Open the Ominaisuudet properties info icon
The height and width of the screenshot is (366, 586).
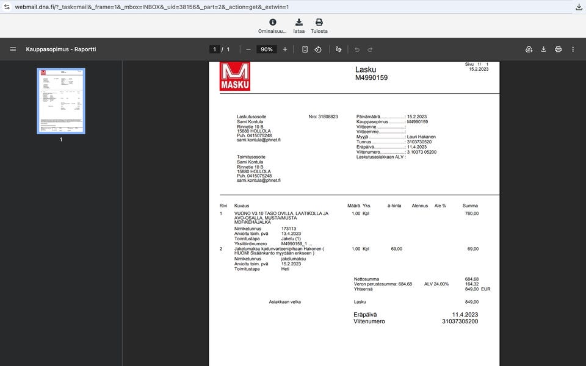click(x=272, y=23)
